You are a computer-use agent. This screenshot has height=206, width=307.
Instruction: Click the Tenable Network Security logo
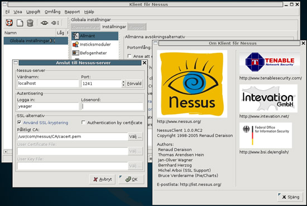[270, 62]
